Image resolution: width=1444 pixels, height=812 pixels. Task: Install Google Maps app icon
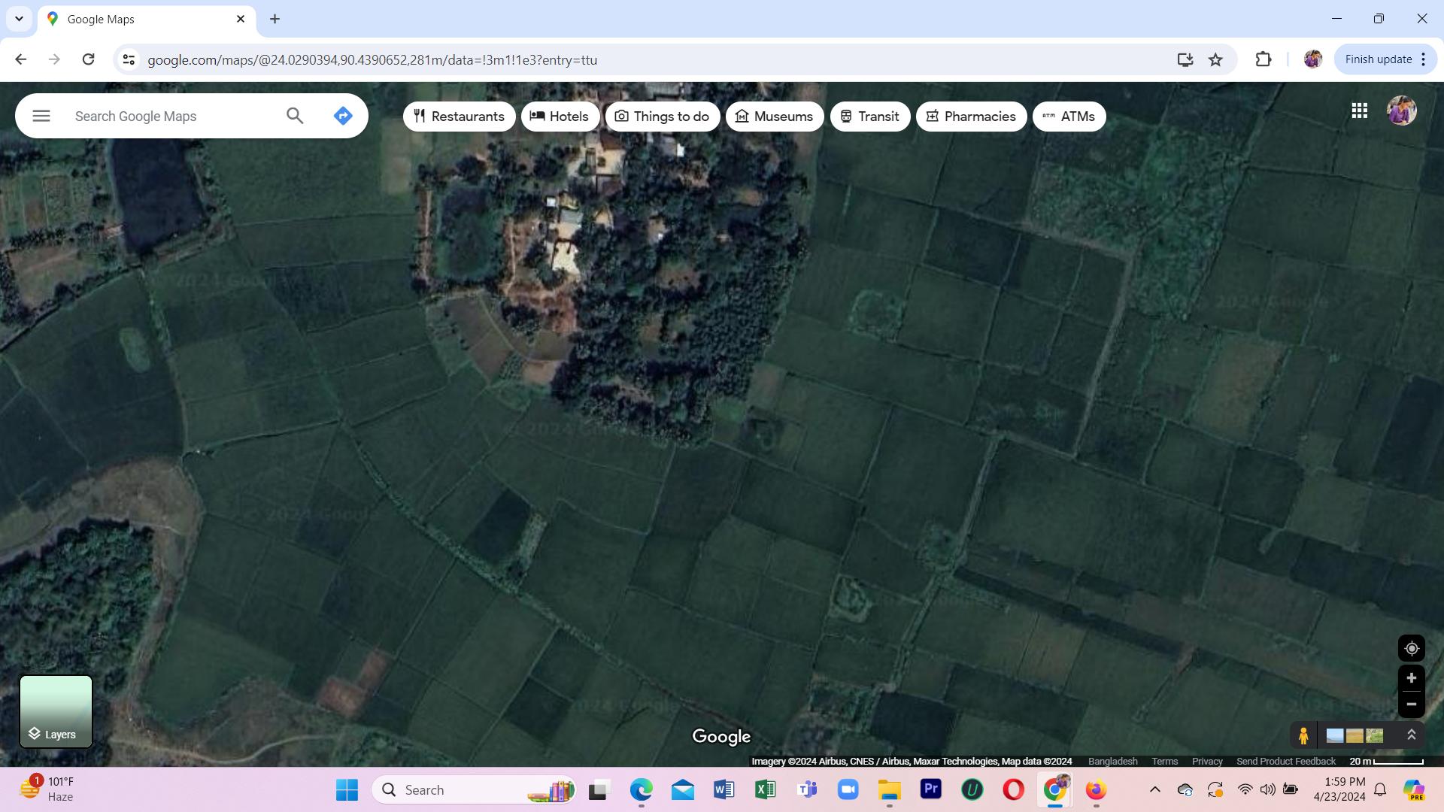pyautogui.click(x=1185, y=59)
